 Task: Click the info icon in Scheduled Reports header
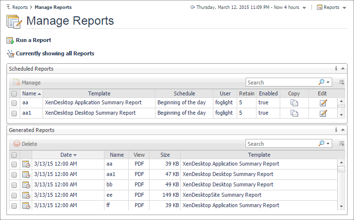(336, 69)
